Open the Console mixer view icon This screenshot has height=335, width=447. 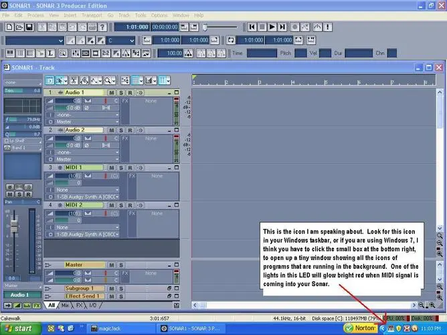[76, 53]
